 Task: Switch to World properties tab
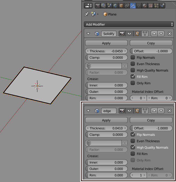click(115, 6)
